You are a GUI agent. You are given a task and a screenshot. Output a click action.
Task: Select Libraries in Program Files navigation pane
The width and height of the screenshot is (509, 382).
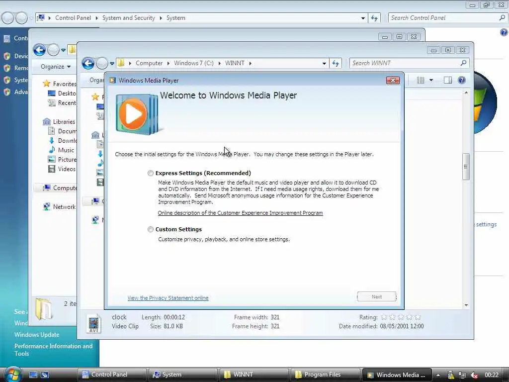tap(64, 121)
